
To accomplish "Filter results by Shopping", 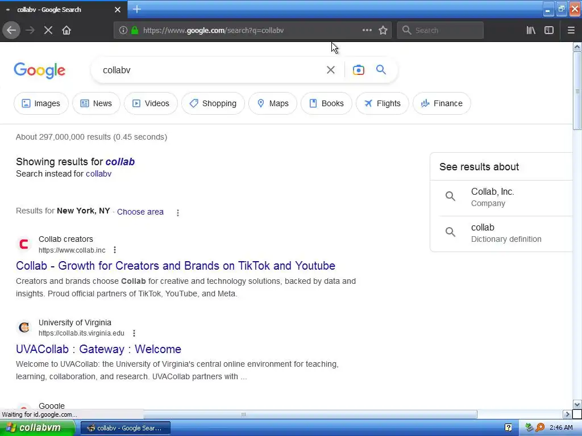I will tap(213, 103).
